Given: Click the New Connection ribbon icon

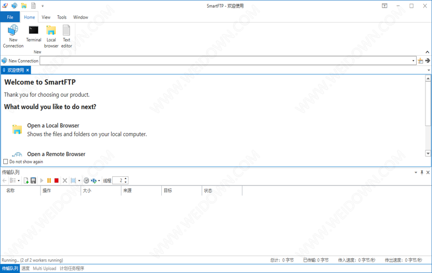Looking at the screenshot, I should (x=13, y=35).
